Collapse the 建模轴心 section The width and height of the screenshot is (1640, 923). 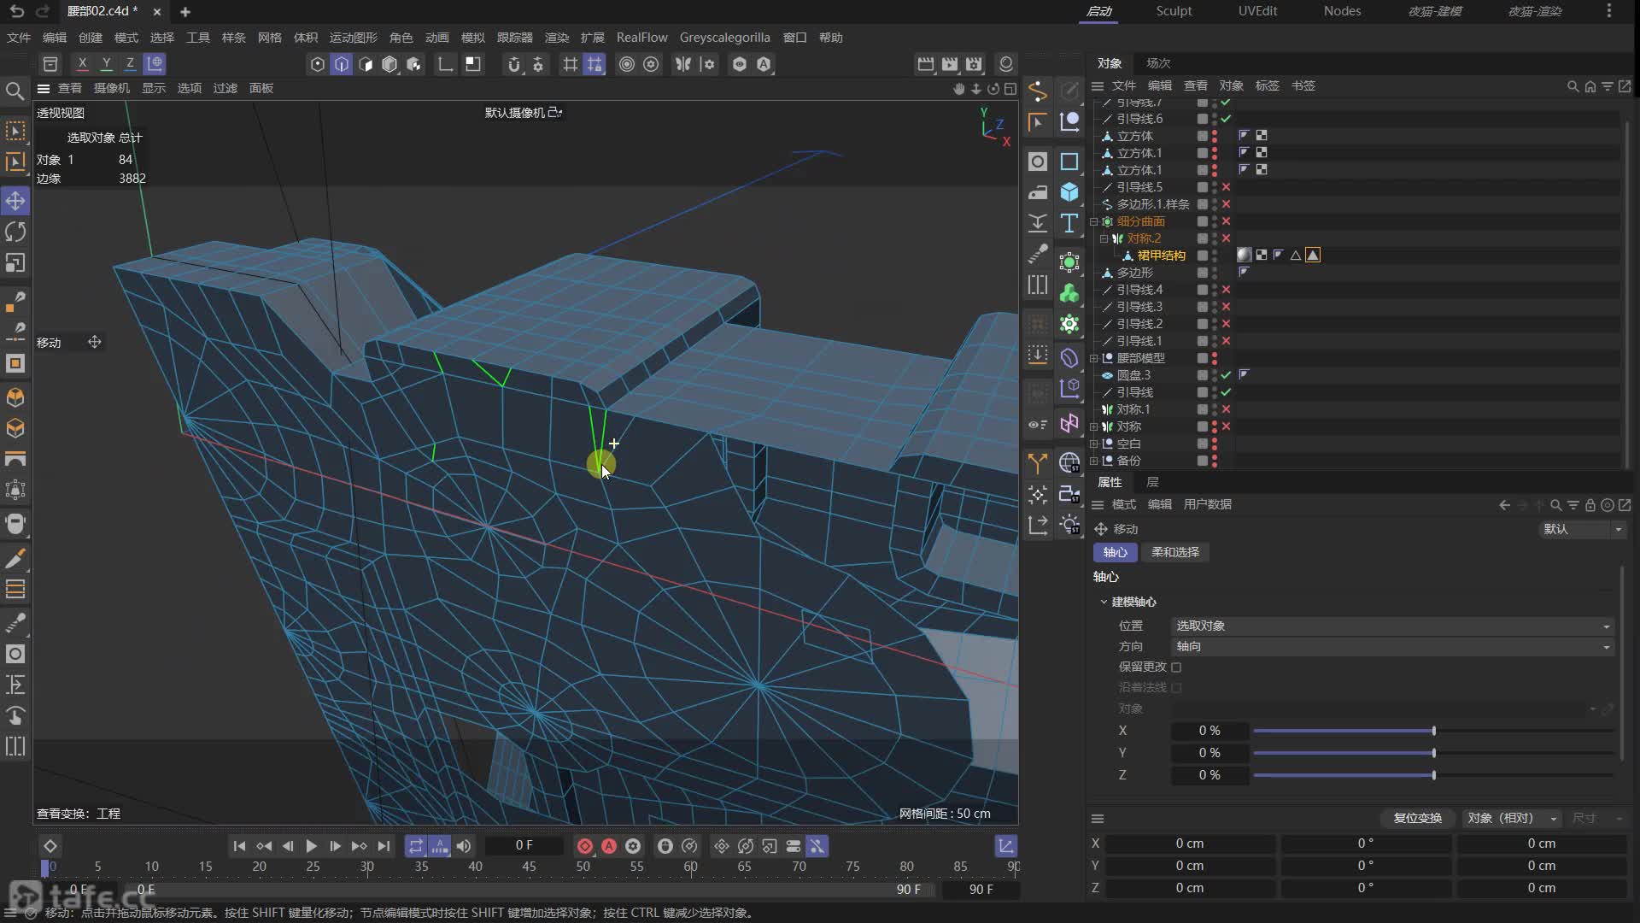click(1104, 602)
